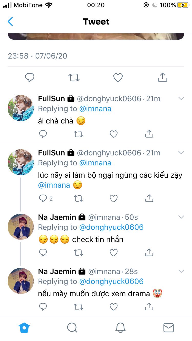Tap the back arrow in the header
The image size is (192, 341).
click(x=10, y=22)
